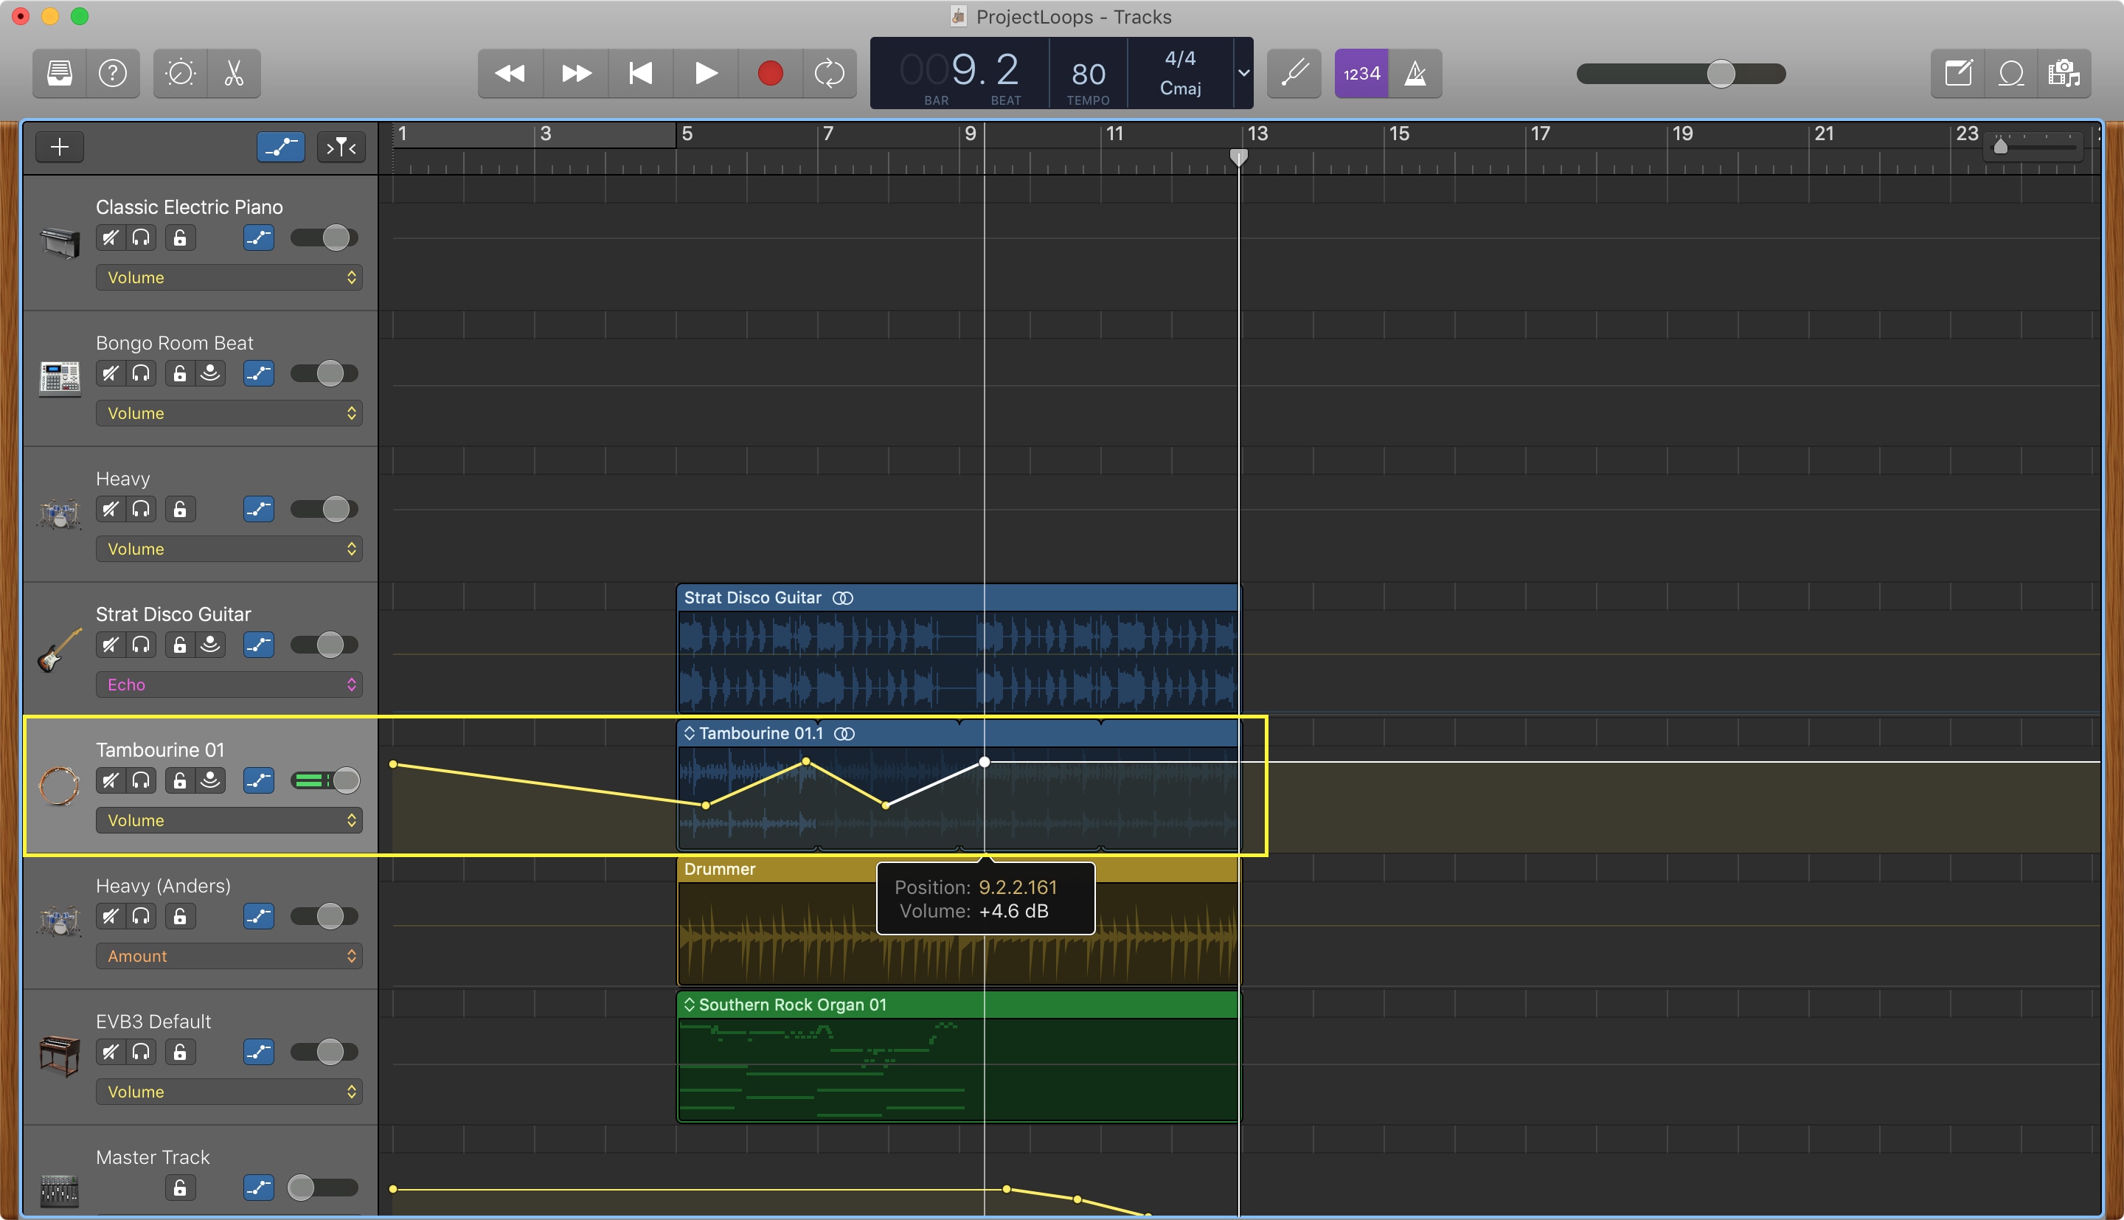Solo the Heavy (Anders) track
The width and height of the screenshot is (2124, 1220).
(x=142, y=917)
